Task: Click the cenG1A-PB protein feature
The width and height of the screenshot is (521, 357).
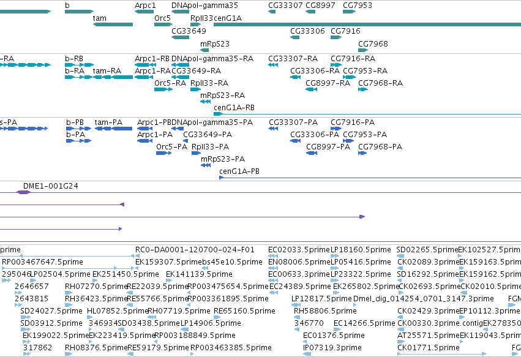Action: tap(370, 178)
